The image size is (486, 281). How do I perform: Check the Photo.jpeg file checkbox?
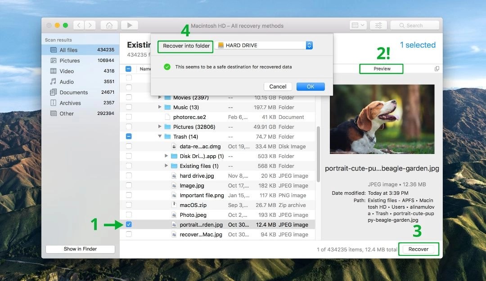129,214
